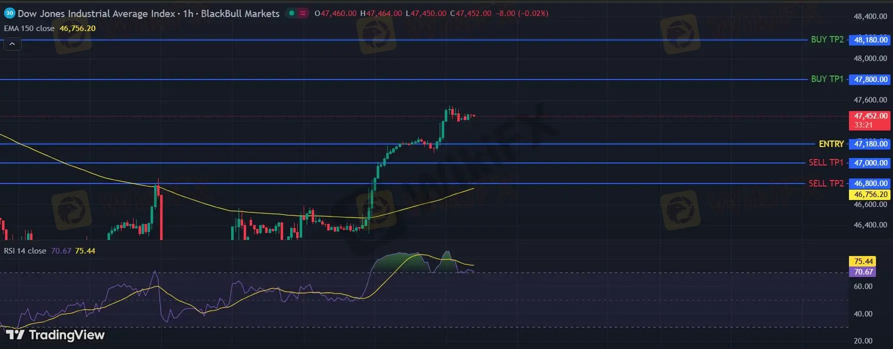893x349 pixels.
Task: Click the SELL TP1 line label
Action: pyautogui.click(x=826, y=162)
